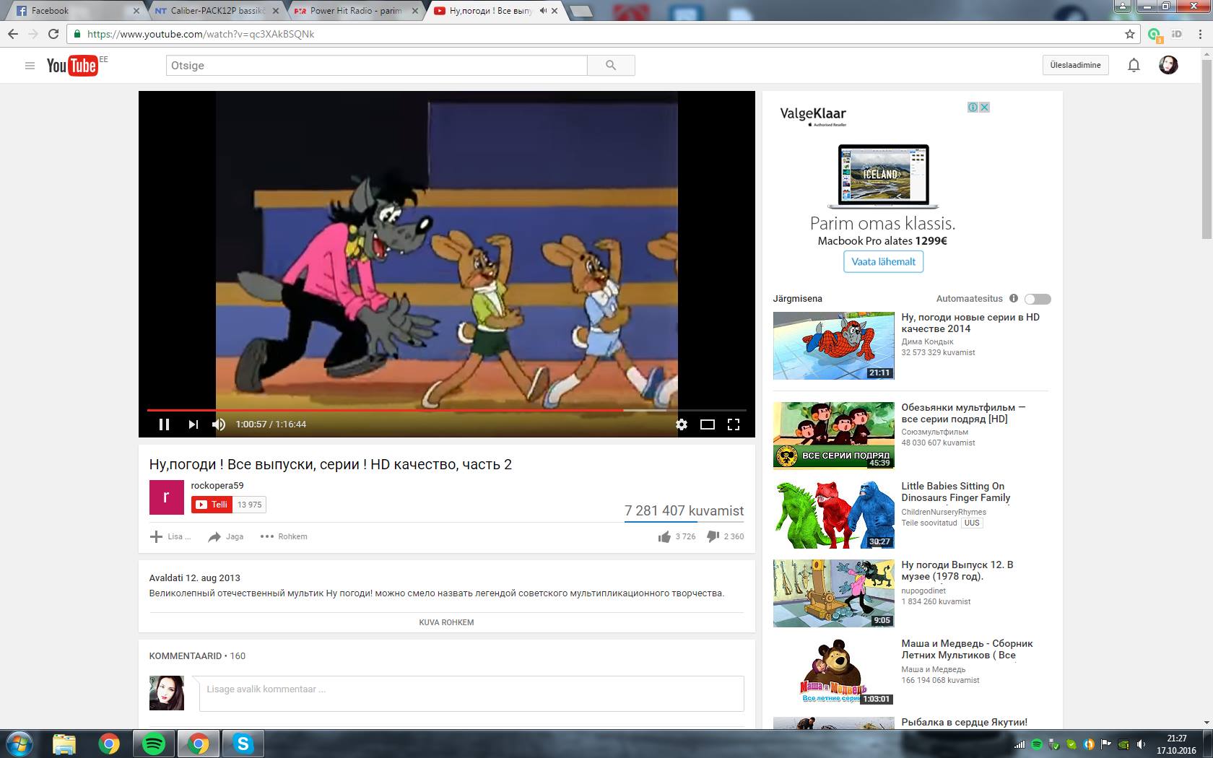This screenshot has height=758, width=1213.
Task: Like the video with thumbs up
Action: [664, 536]
